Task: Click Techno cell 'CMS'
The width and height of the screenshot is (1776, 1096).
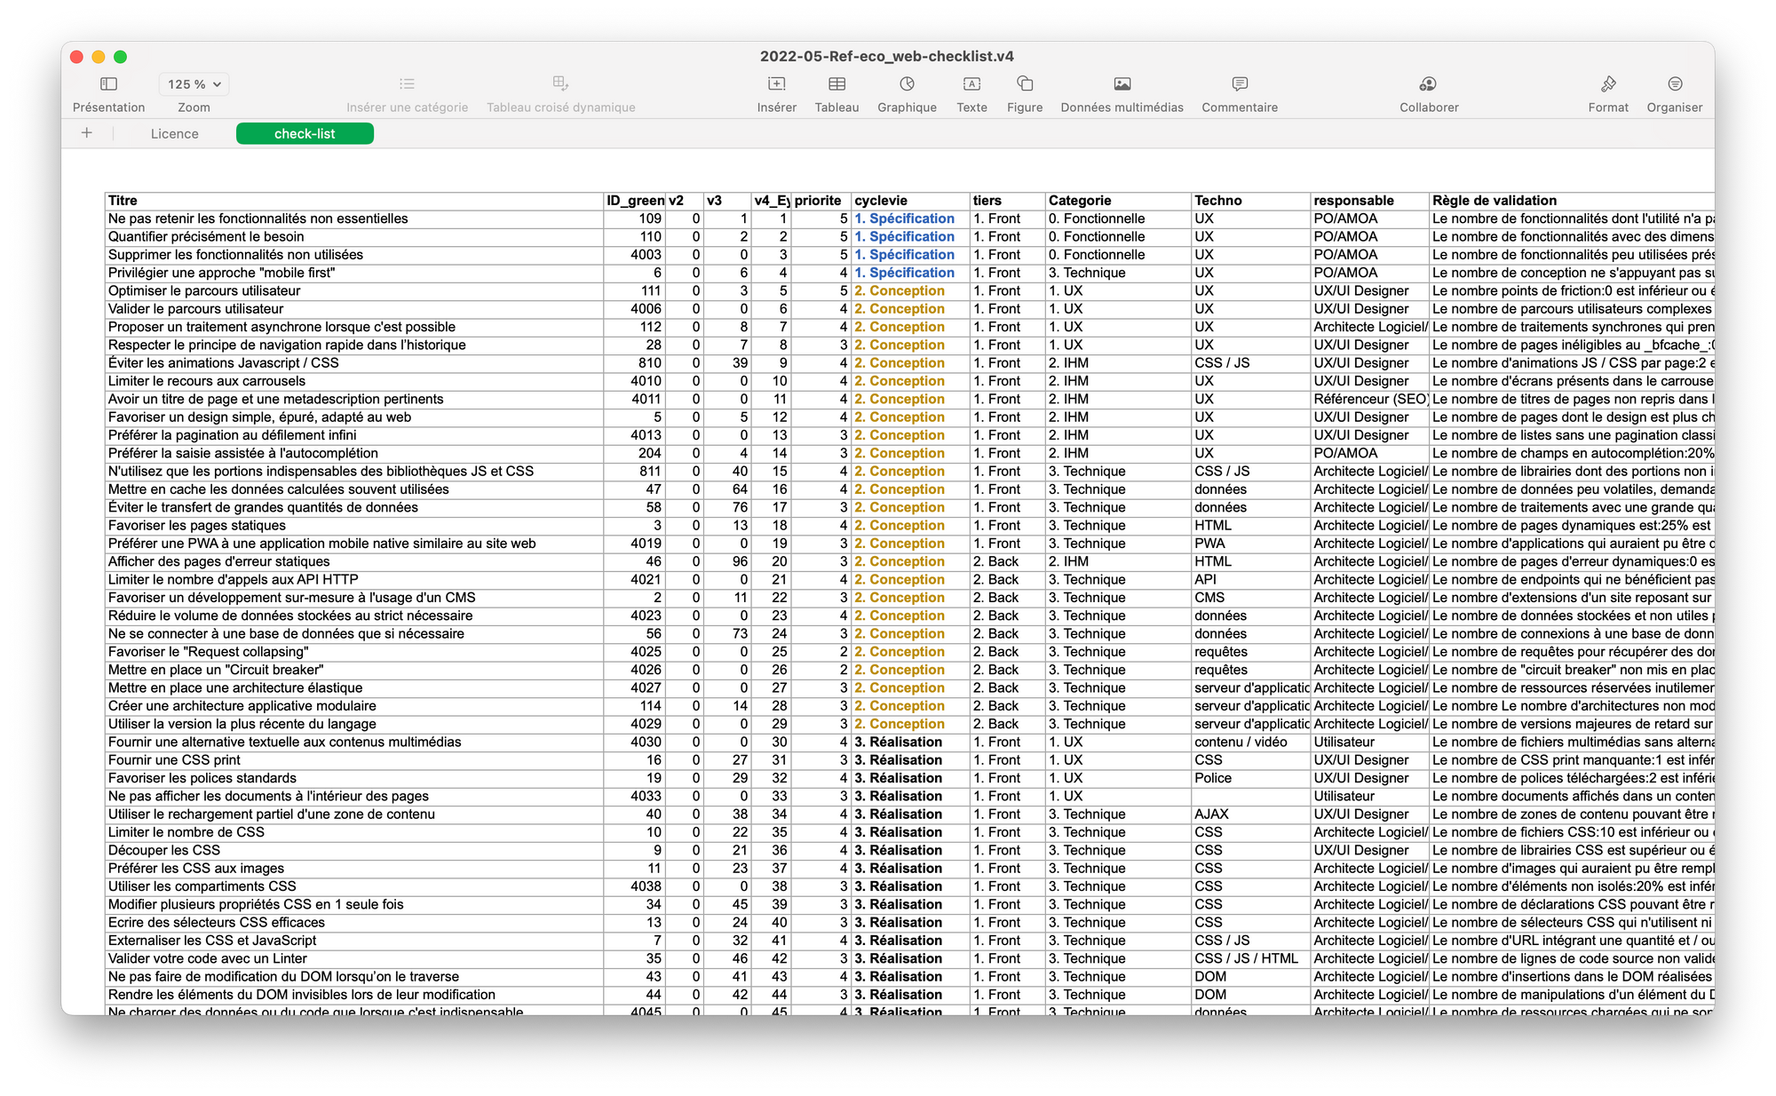Action: tap(1251, 598)
